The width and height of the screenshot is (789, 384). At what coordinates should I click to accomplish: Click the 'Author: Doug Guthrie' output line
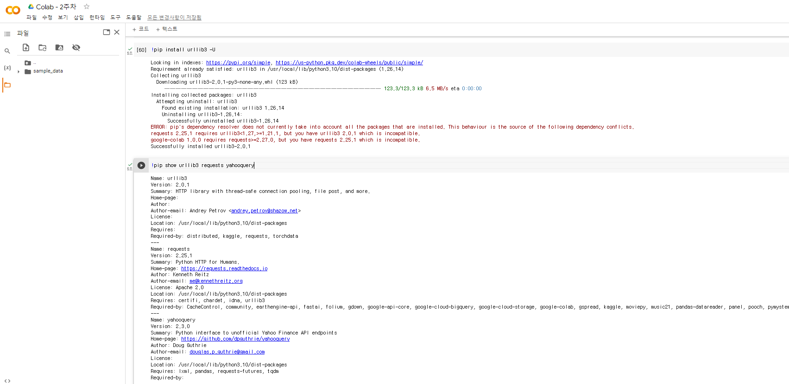tap(178, 346)
